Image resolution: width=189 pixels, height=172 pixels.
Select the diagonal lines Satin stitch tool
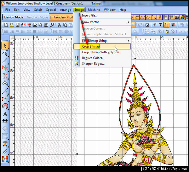click(5, 151)
